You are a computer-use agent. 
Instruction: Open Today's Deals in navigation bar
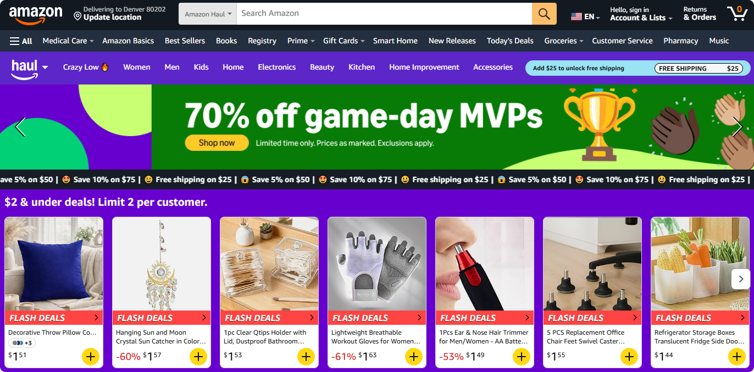pos(510,41)
